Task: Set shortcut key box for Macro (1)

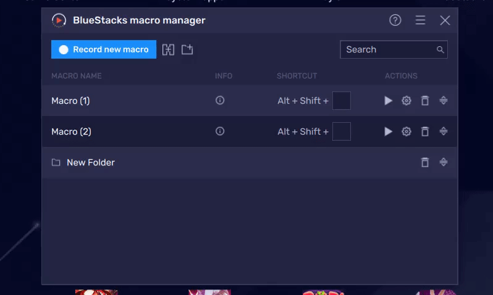Action: [x=342, y=101]
